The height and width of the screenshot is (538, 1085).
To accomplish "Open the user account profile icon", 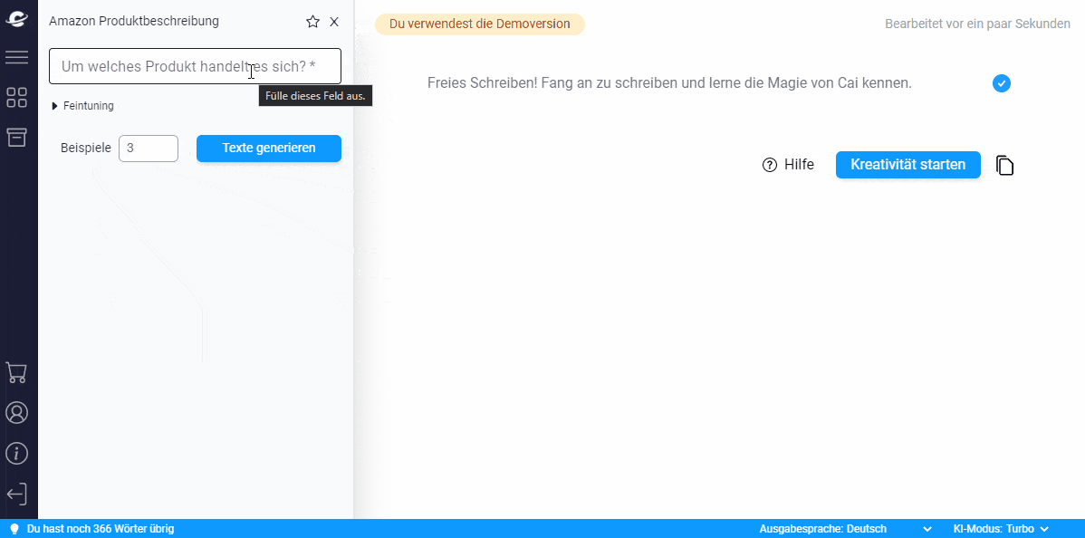I will (16, 413).
